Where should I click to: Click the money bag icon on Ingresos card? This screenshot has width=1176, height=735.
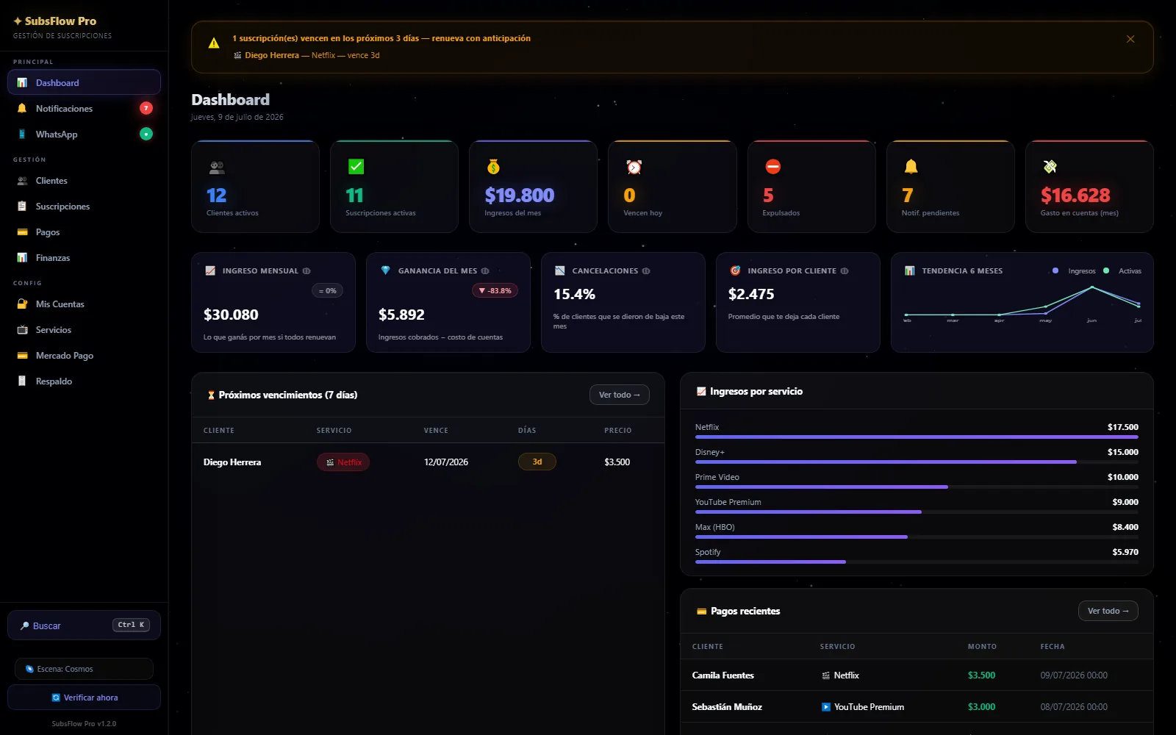(493, 167)
